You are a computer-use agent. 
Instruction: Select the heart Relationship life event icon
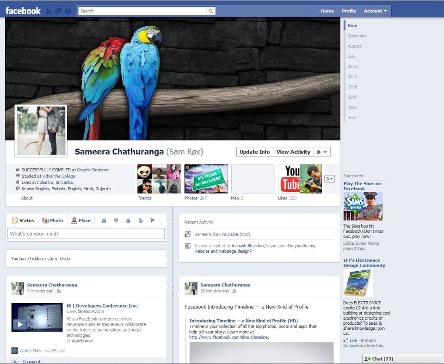(116, 221)
